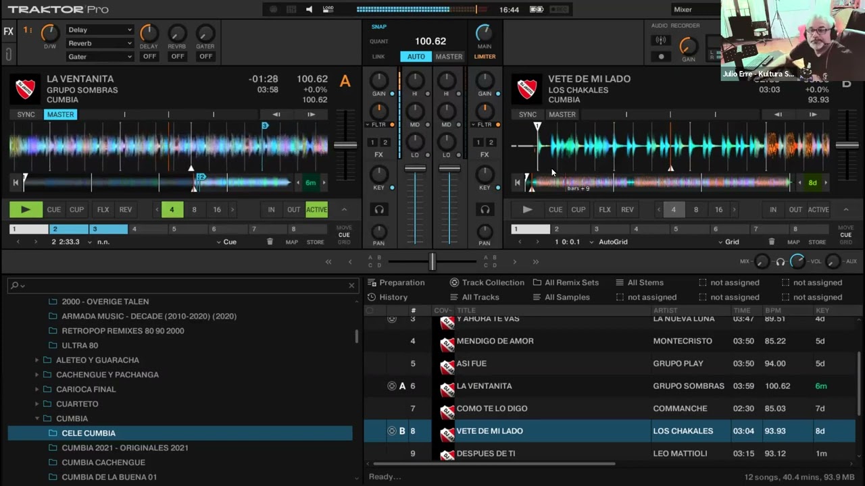Toggle SNAP mode

click(x=379, y=27)
